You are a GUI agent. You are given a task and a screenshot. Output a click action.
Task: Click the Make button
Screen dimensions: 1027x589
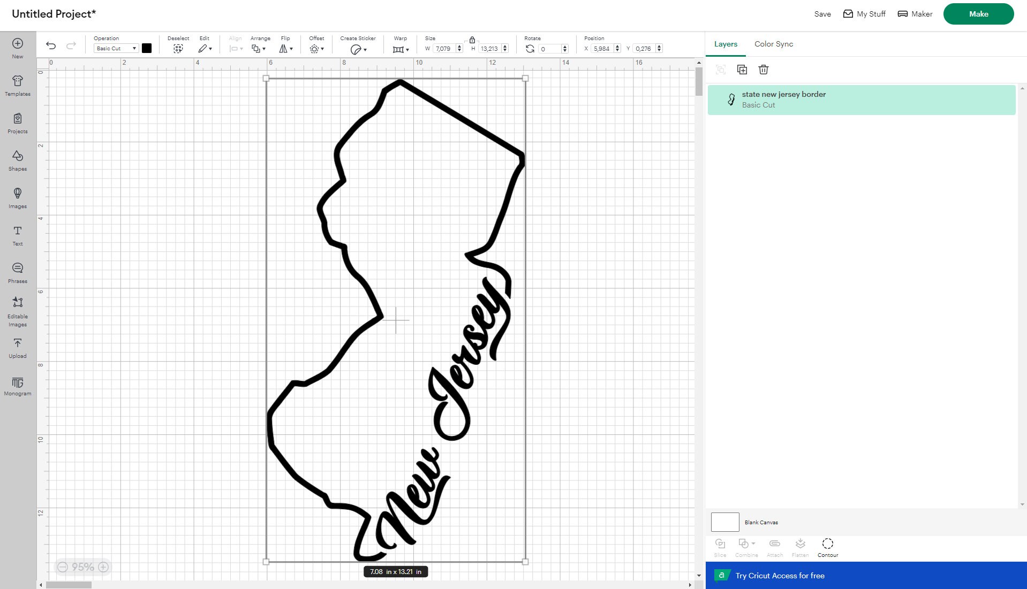point(978,14)
